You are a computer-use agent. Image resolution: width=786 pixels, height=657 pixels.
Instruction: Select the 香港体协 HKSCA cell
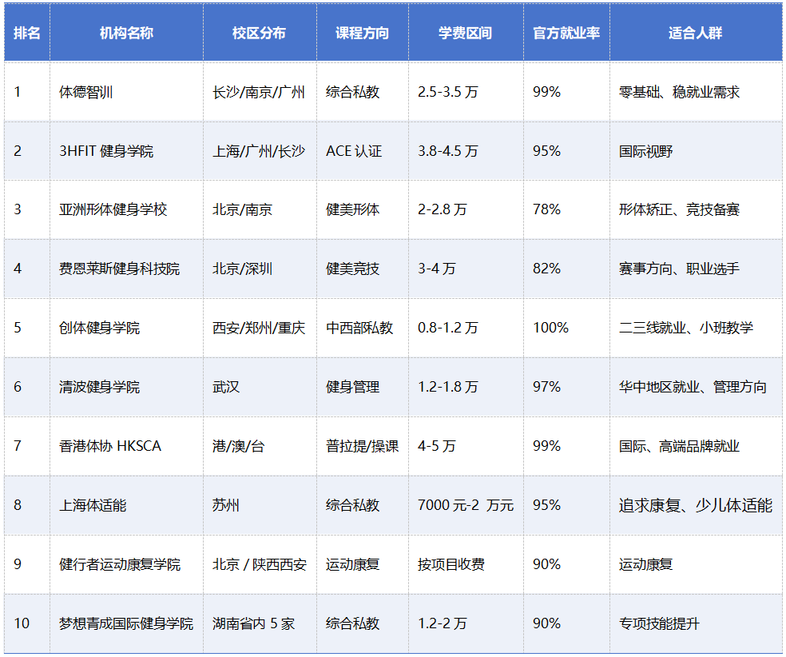coord(126,446)
